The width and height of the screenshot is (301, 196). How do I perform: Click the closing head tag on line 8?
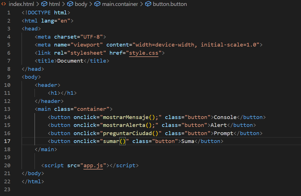coord(33,69)
